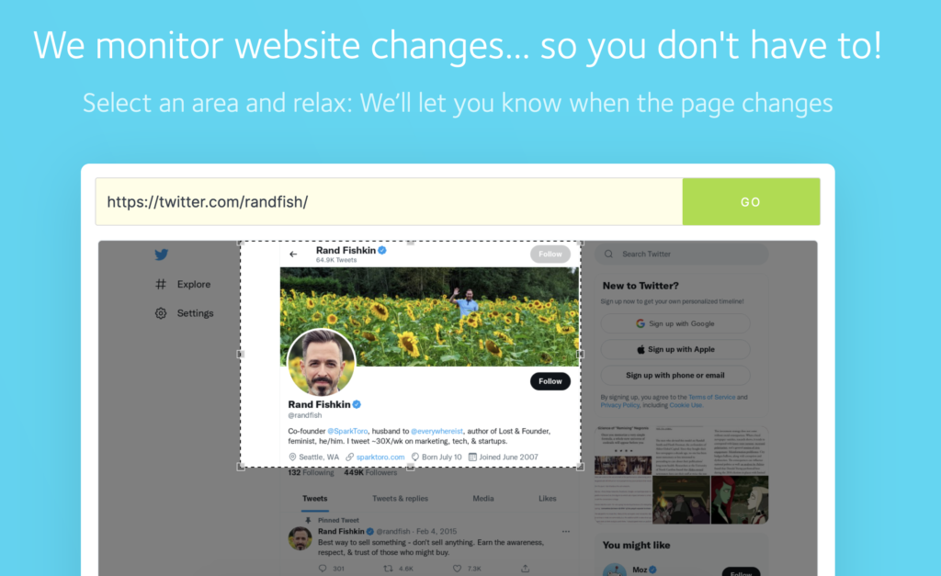
Task: Like the pinned tweet with heart icon
Action: 458,569
